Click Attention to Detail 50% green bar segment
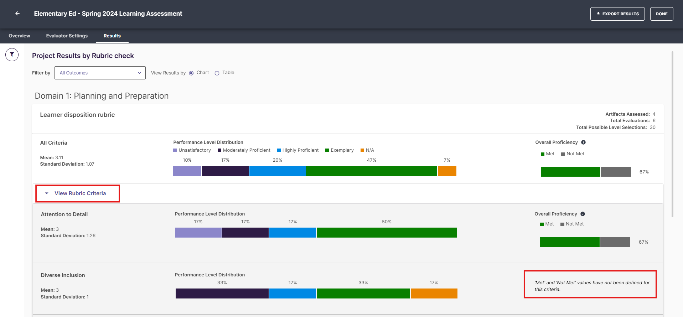 (387, 233)
